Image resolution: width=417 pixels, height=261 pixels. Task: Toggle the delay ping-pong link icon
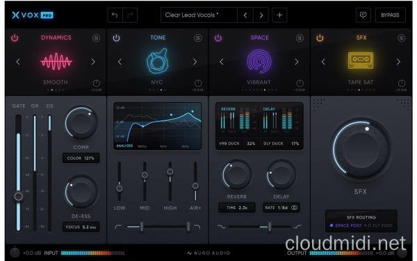pyautogui.click(x=294, y=208)
